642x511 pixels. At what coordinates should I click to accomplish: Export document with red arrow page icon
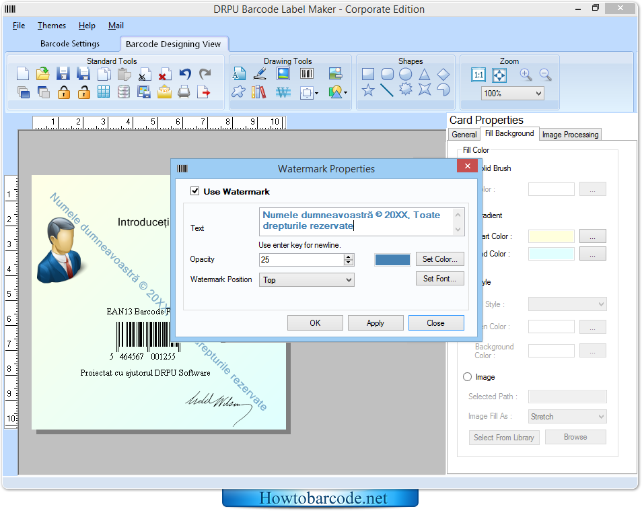tap(203, 92)
